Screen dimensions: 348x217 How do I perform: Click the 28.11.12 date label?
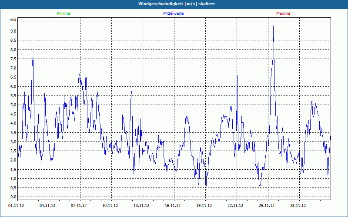pyautogui.click(x=298, y=206)
